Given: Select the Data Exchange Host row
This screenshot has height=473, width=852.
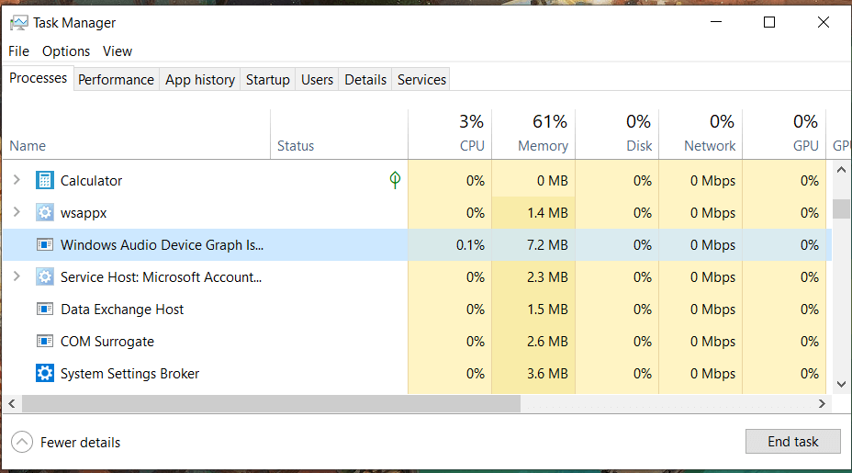Looking at the screenshot, I should 418,309.
